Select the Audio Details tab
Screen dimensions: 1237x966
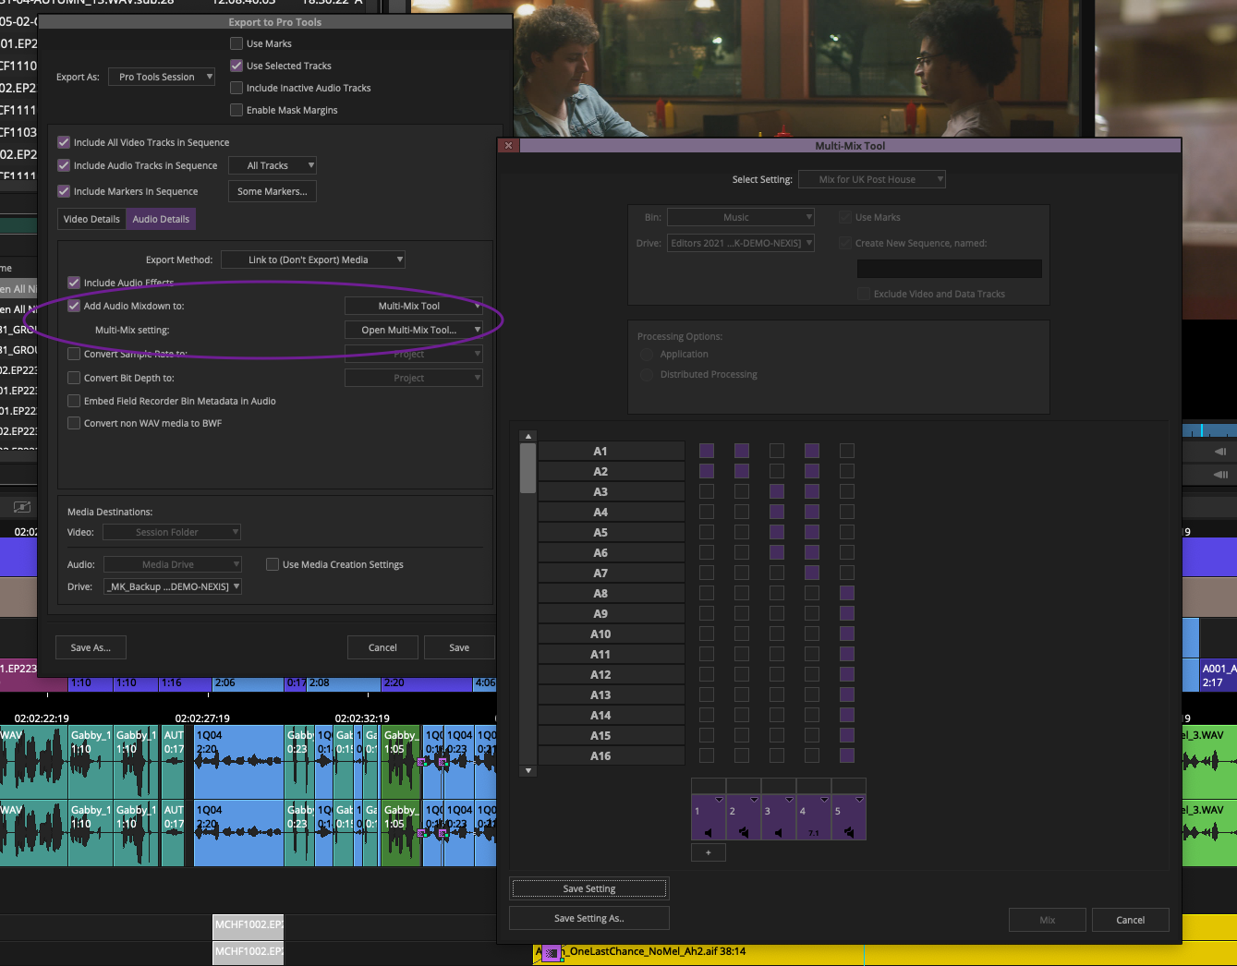point(161,219)
